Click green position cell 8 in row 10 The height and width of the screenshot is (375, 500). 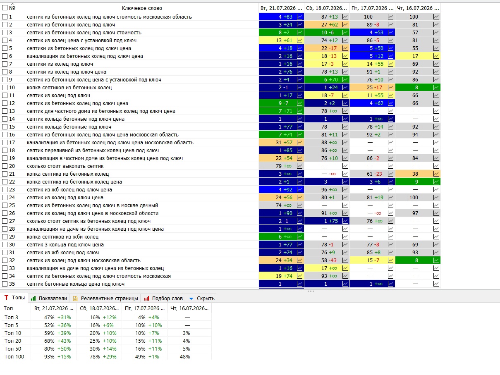[418, 88]
